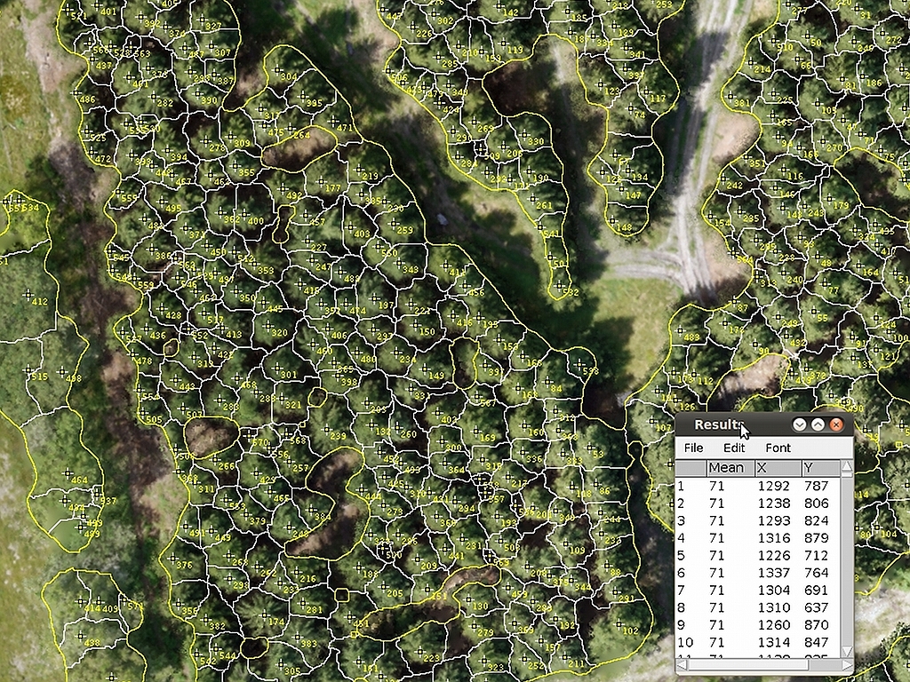Open the File menu in Results

693,448
